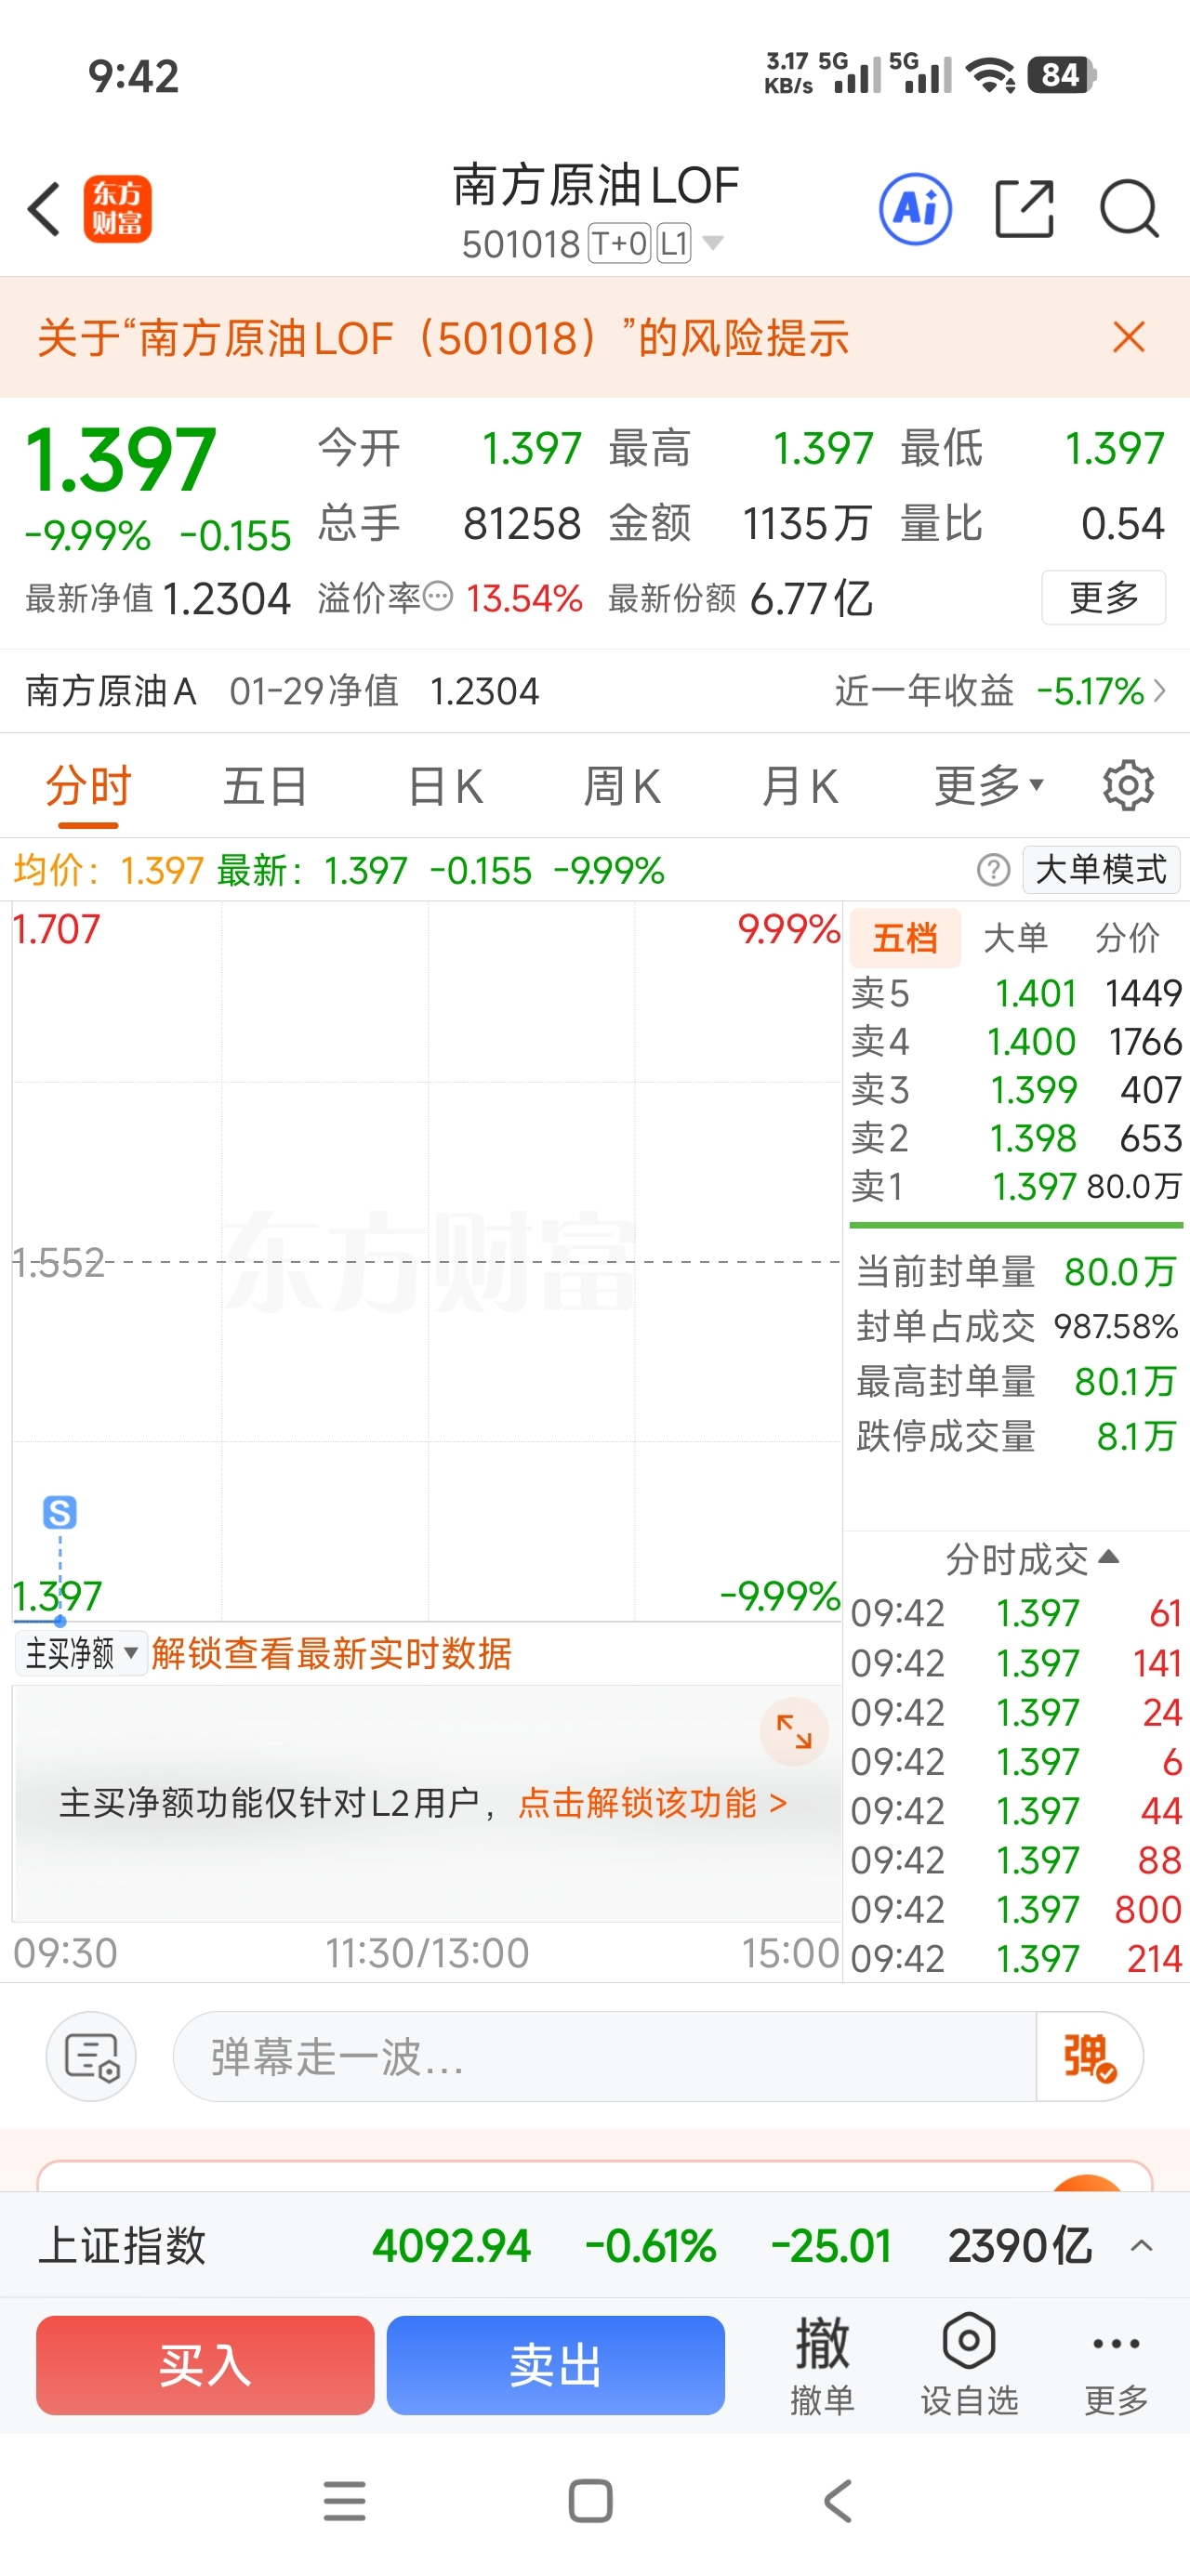Focus the 弹幕走一波 input field

coord(604,2056)
